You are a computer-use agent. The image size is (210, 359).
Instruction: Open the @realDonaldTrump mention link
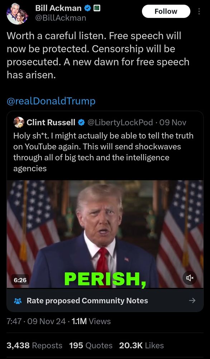coord(51,101)
